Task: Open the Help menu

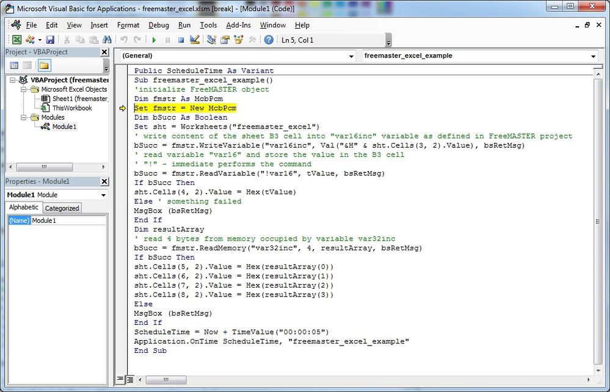Action: 302,25
